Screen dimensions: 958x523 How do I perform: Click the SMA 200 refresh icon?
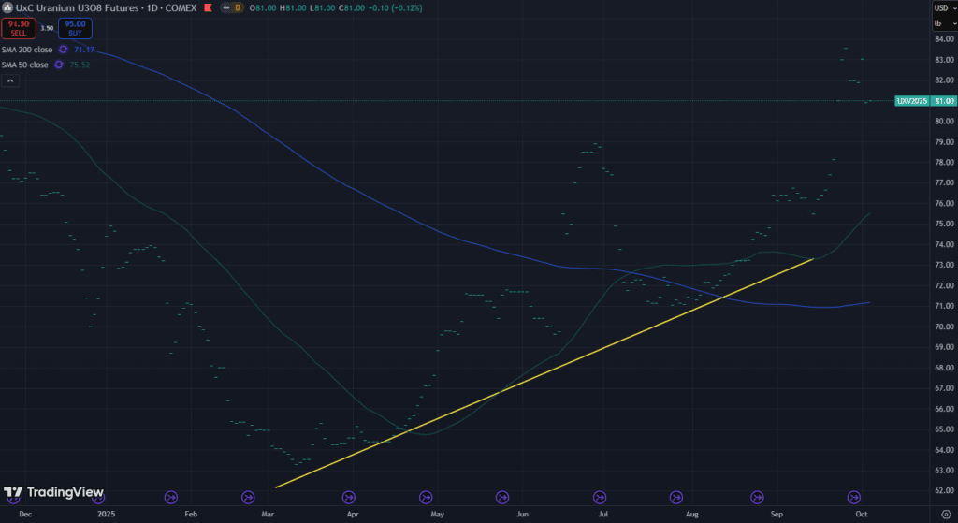tap(63, 49)
